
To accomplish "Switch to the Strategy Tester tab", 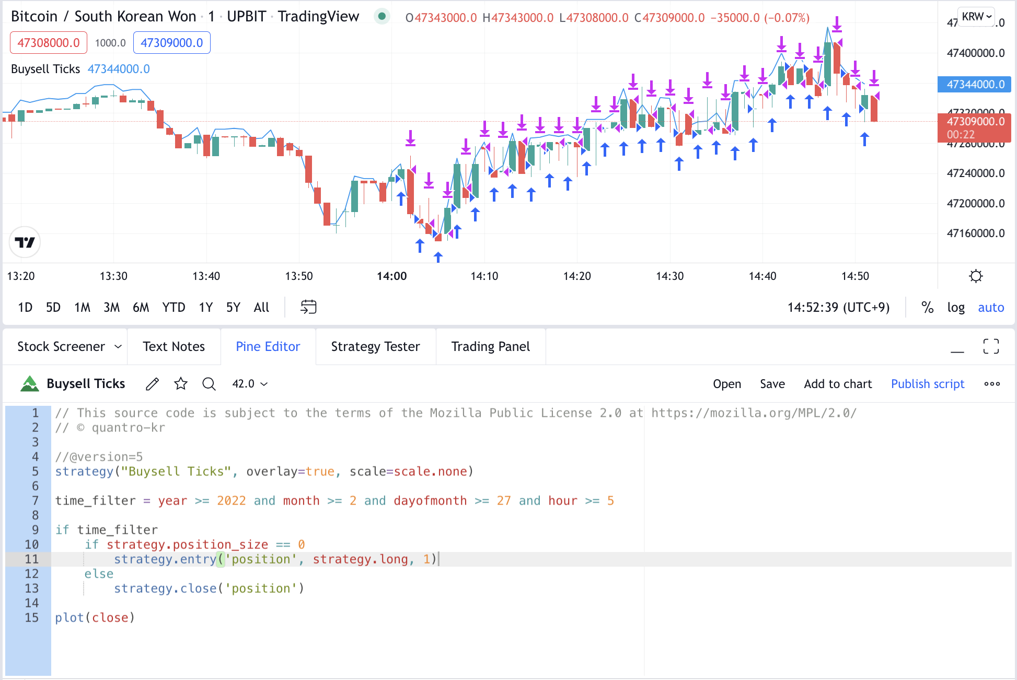I will pyautogui.click(x=375, y=347).
